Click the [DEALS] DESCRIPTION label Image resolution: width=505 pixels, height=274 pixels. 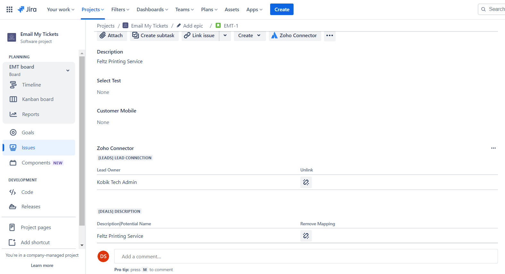pyautogui.click(x=119, y=211)
